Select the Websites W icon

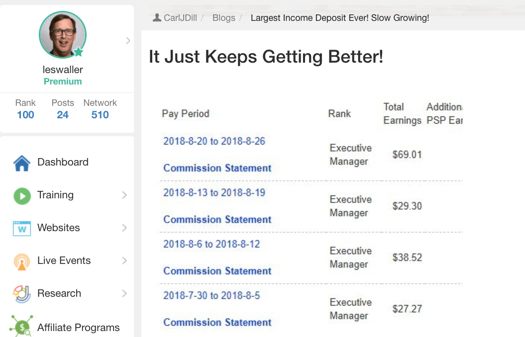coord(22,229)
